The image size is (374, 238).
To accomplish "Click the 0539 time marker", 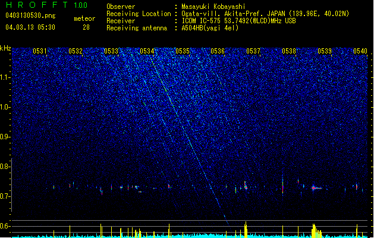I will tap(325, 51).
